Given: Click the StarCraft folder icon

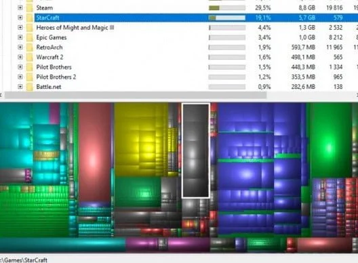Looking at the screenshot, I should [x=29, y=18].
